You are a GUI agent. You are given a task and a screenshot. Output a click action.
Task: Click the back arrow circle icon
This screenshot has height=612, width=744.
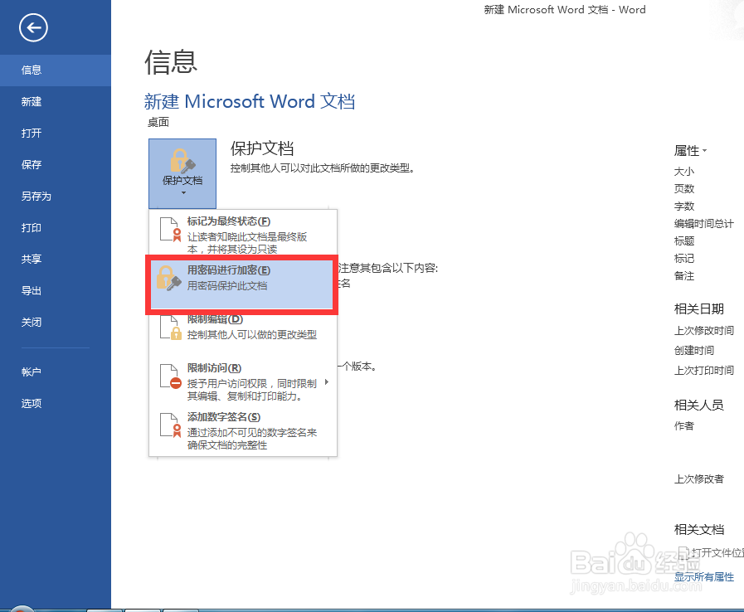[32, 27]
